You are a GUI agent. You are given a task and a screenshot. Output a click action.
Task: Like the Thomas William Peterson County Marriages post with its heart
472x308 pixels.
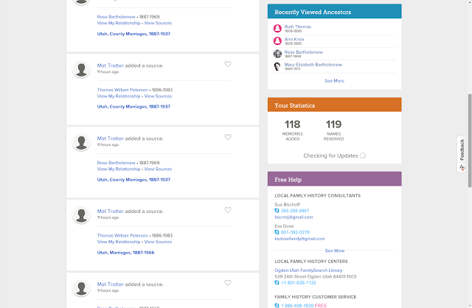point(228,64)
